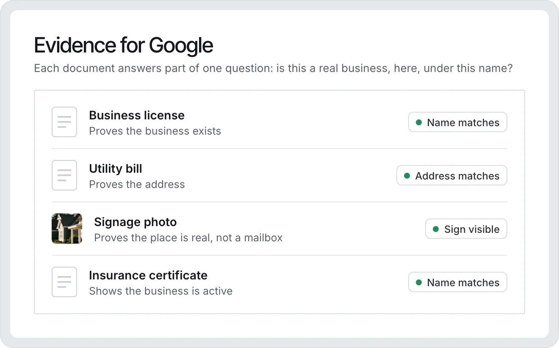Click the Business license document icon
Screen dimensions: 559x348
(64, 122)
